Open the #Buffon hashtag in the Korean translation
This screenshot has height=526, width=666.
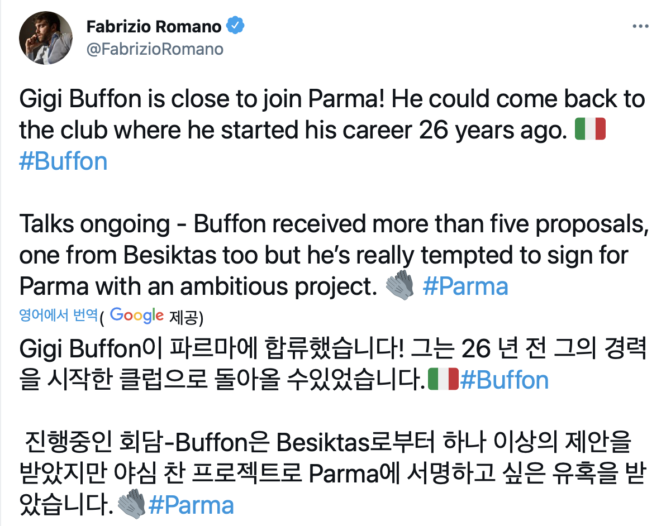504,380
